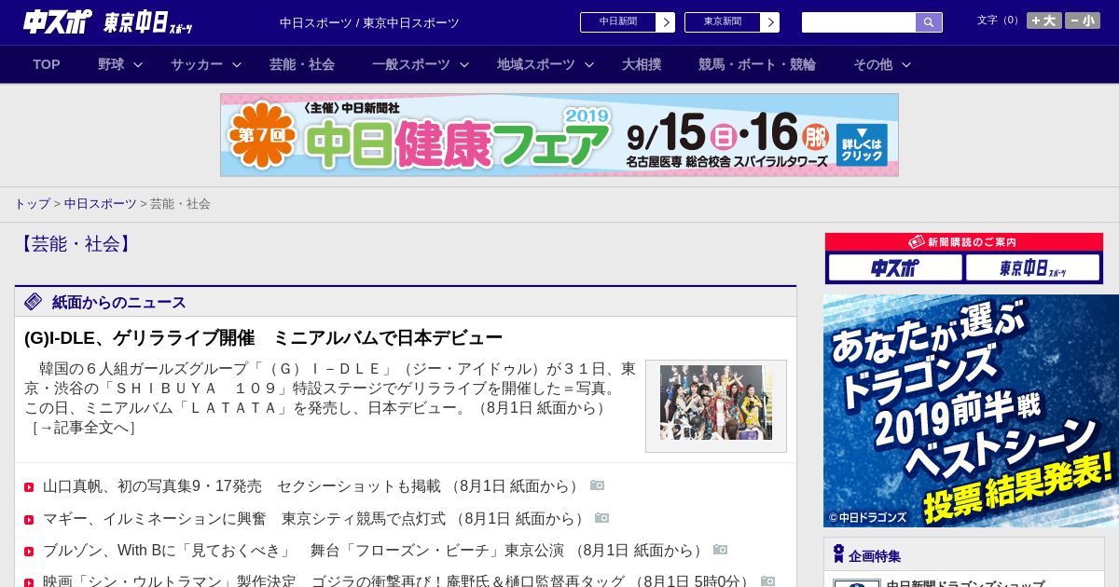
Task: Click 中日新聞ドラゴンズショップ link
Action: point(965,583)
